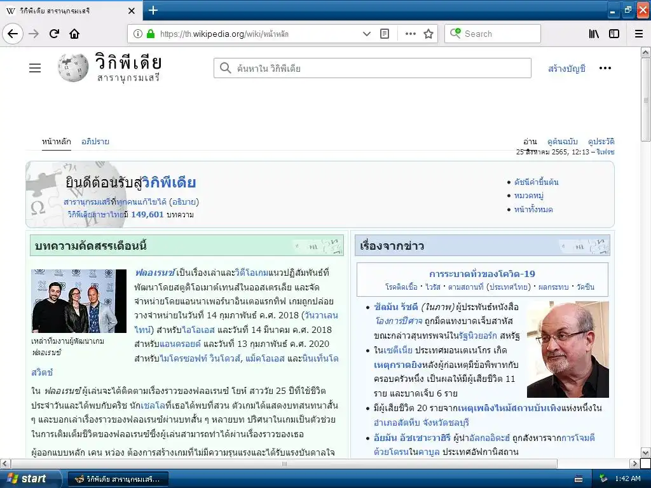
Task: Open the Florence developers team photo
Action: [79, 301]
